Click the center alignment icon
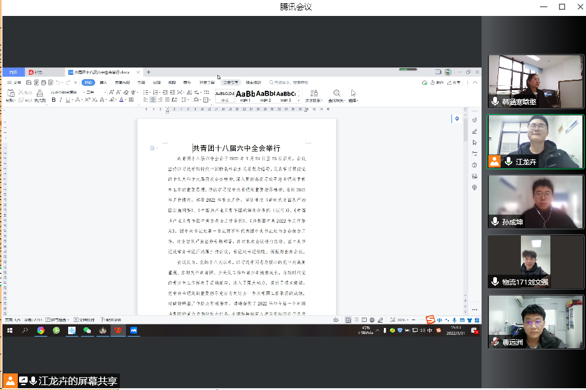 [152, 100]
